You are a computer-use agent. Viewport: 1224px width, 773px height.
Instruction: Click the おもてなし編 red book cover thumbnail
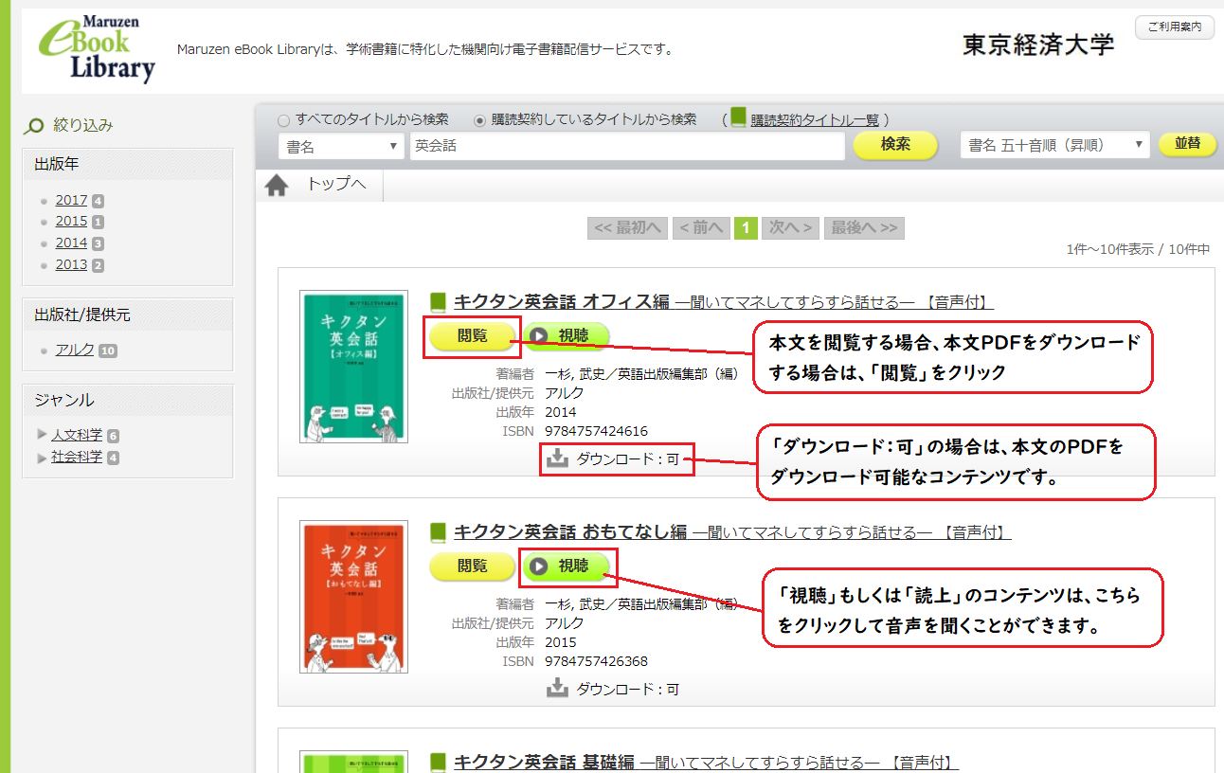coord(353,596)
